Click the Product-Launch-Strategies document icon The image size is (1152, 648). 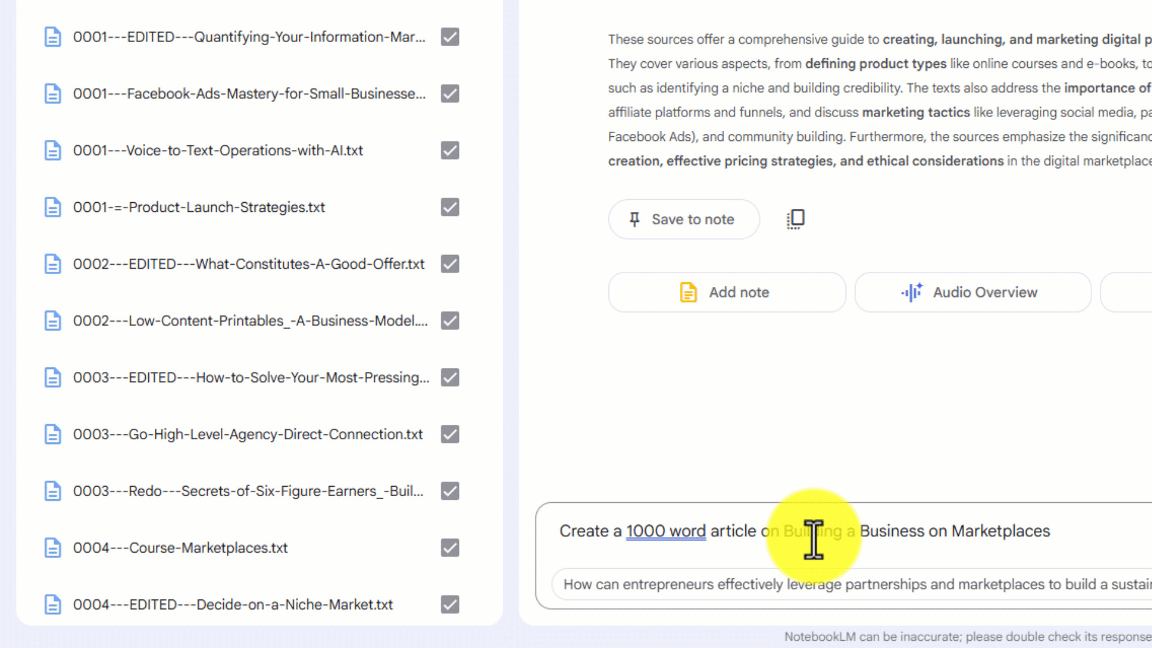[53, 208]
